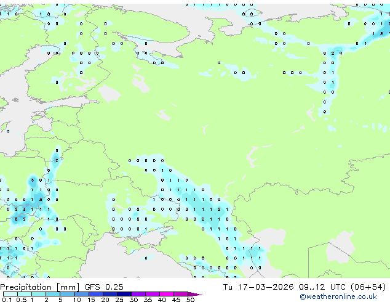Viewport: 390px width, 302px height.
Task: Click the date "Tu 17-03-2026"
Action: [x=258, y=287]
